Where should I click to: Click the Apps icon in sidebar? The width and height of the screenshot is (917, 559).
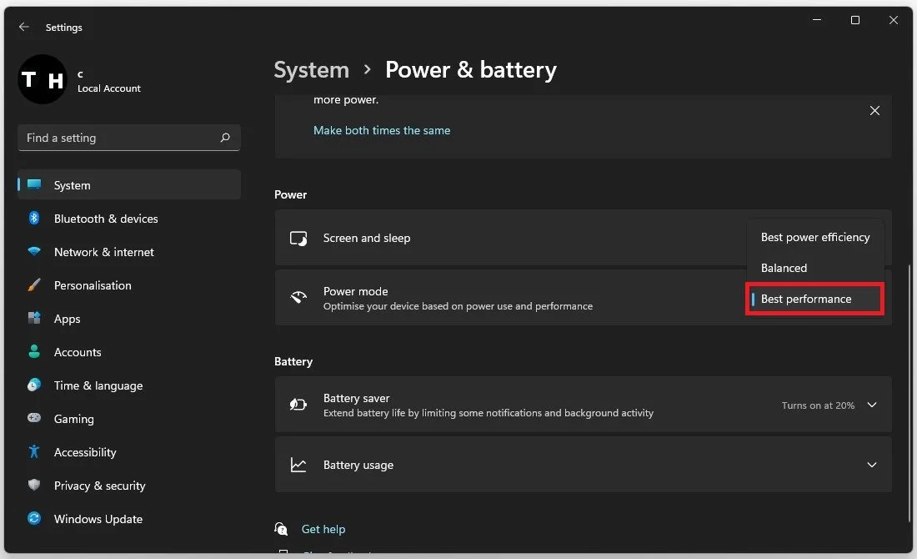point(34,319)
